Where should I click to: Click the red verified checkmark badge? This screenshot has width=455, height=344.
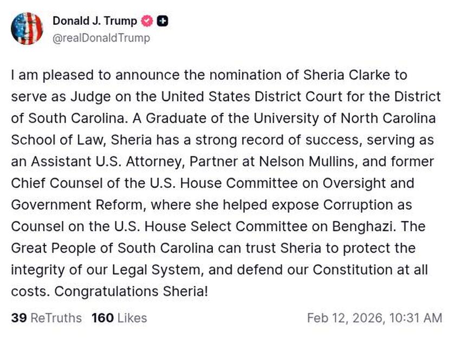pyautogui.click(x=146, y=22)
